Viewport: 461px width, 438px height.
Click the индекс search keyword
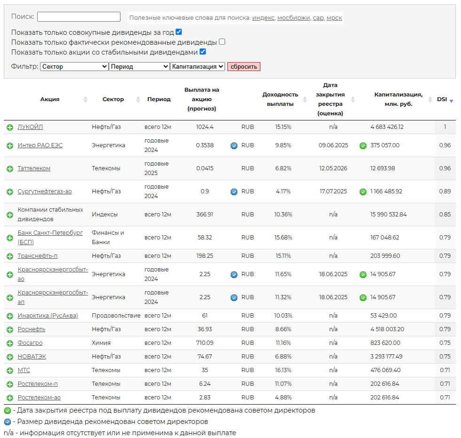(263, 18)
